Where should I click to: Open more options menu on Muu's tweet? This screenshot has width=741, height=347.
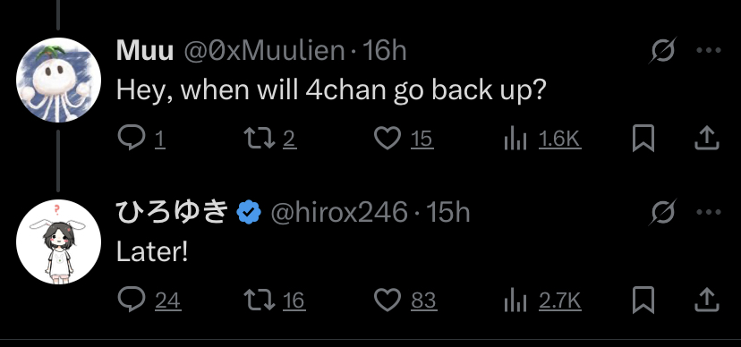709,50
